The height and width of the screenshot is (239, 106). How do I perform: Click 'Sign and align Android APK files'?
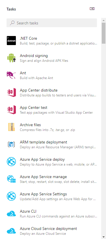coord(44,61)
